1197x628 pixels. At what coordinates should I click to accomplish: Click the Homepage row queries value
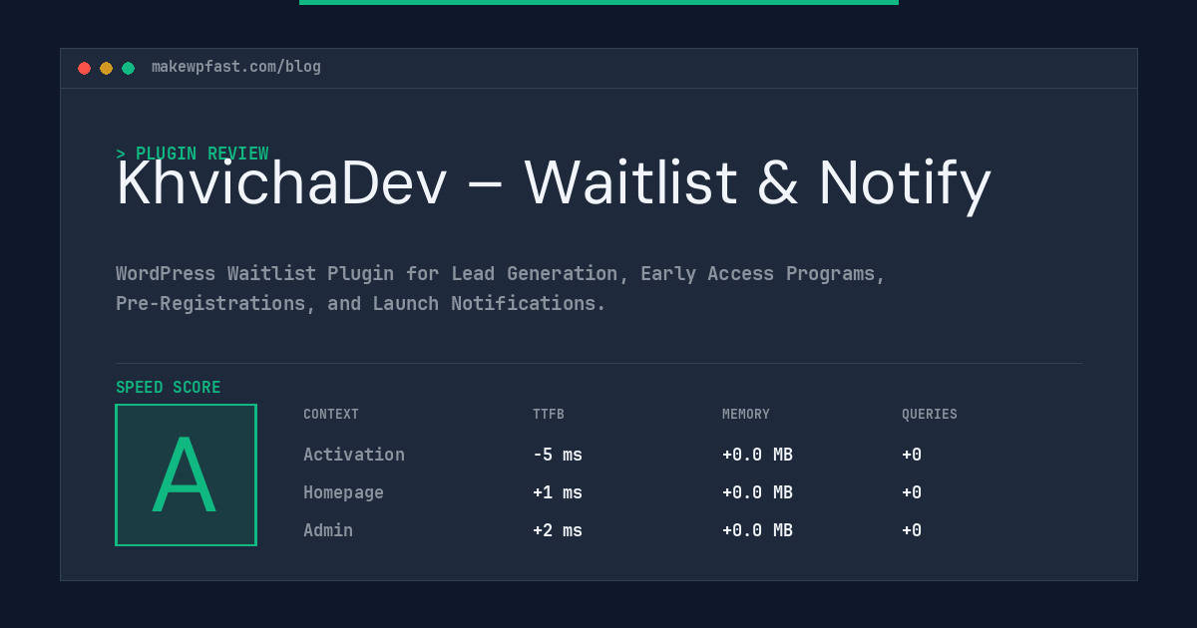[x=912, y=492]
